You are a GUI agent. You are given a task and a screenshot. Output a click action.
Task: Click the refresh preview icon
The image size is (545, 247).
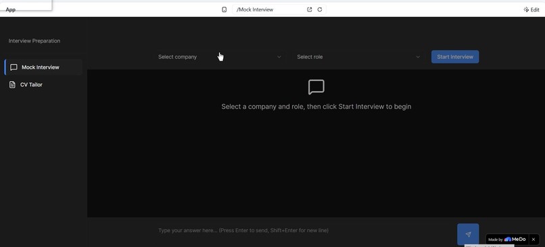click(x=320, y=9)
